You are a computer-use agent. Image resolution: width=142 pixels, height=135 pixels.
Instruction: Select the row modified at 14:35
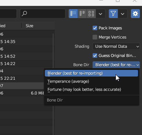click(26, 42)
